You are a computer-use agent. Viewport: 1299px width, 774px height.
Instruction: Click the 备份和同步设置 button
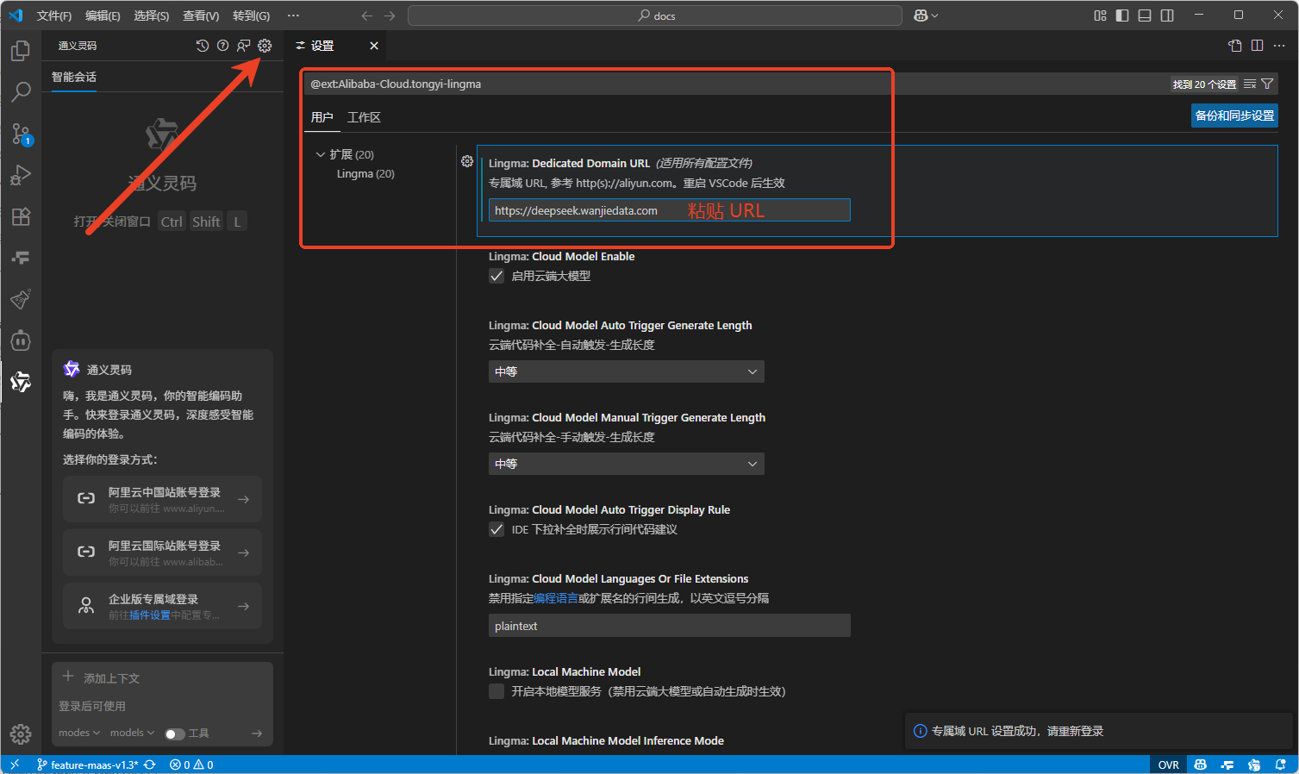1234,115
